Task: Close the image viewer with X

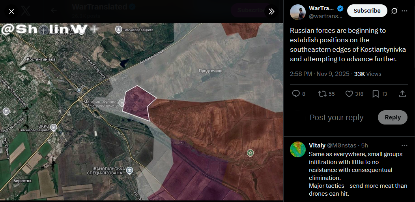Action: [11, 11]
